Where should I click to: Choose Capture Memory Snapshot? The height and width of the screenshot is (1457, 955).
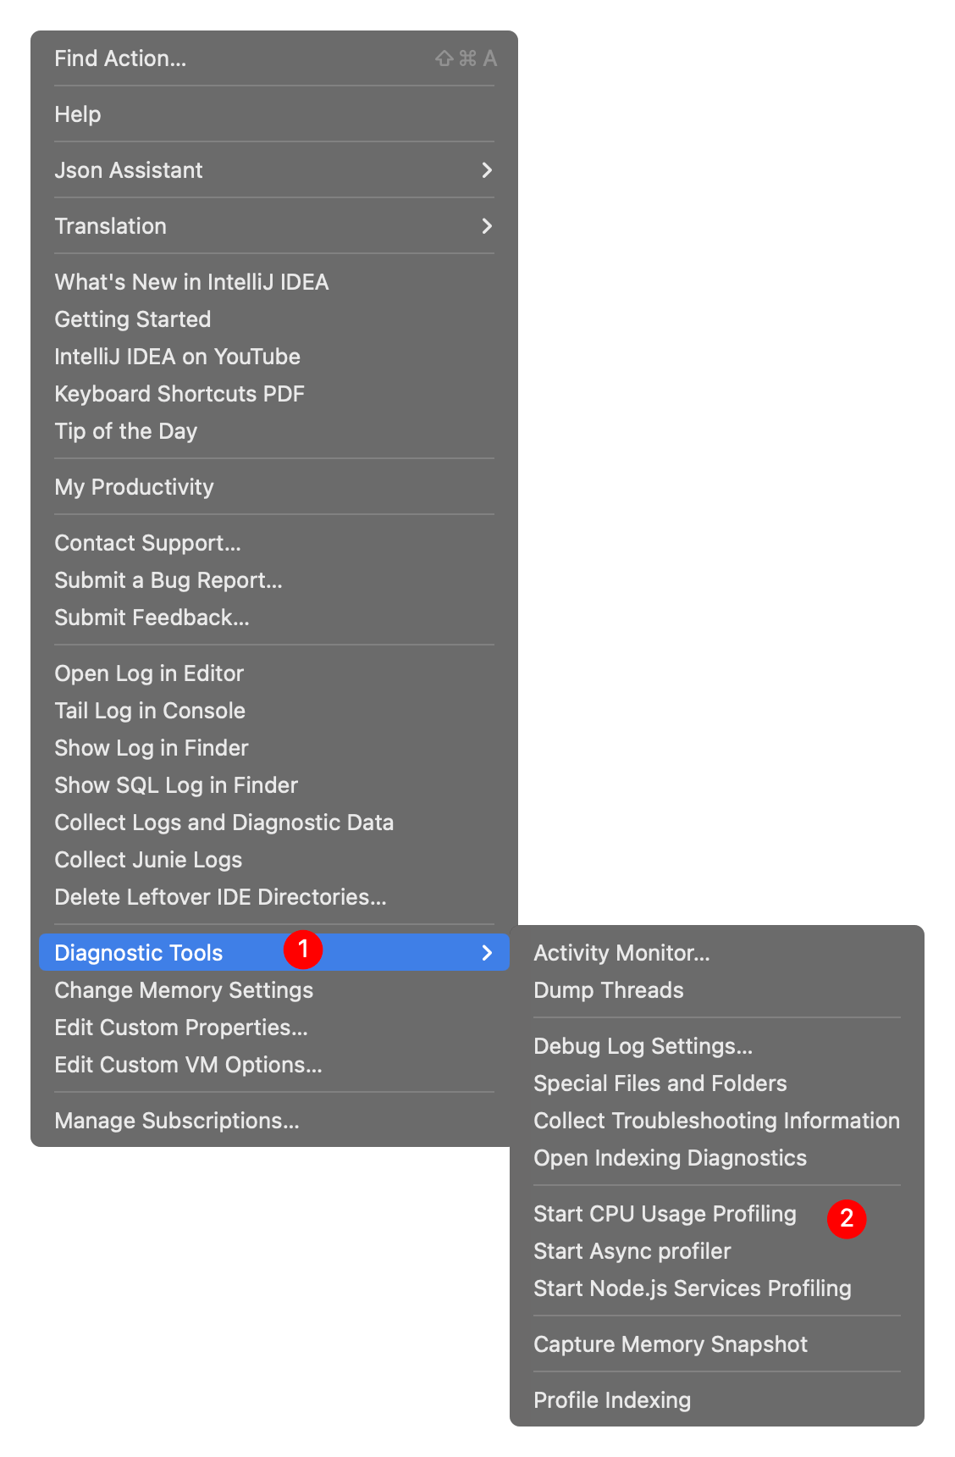pos(671,1344)
